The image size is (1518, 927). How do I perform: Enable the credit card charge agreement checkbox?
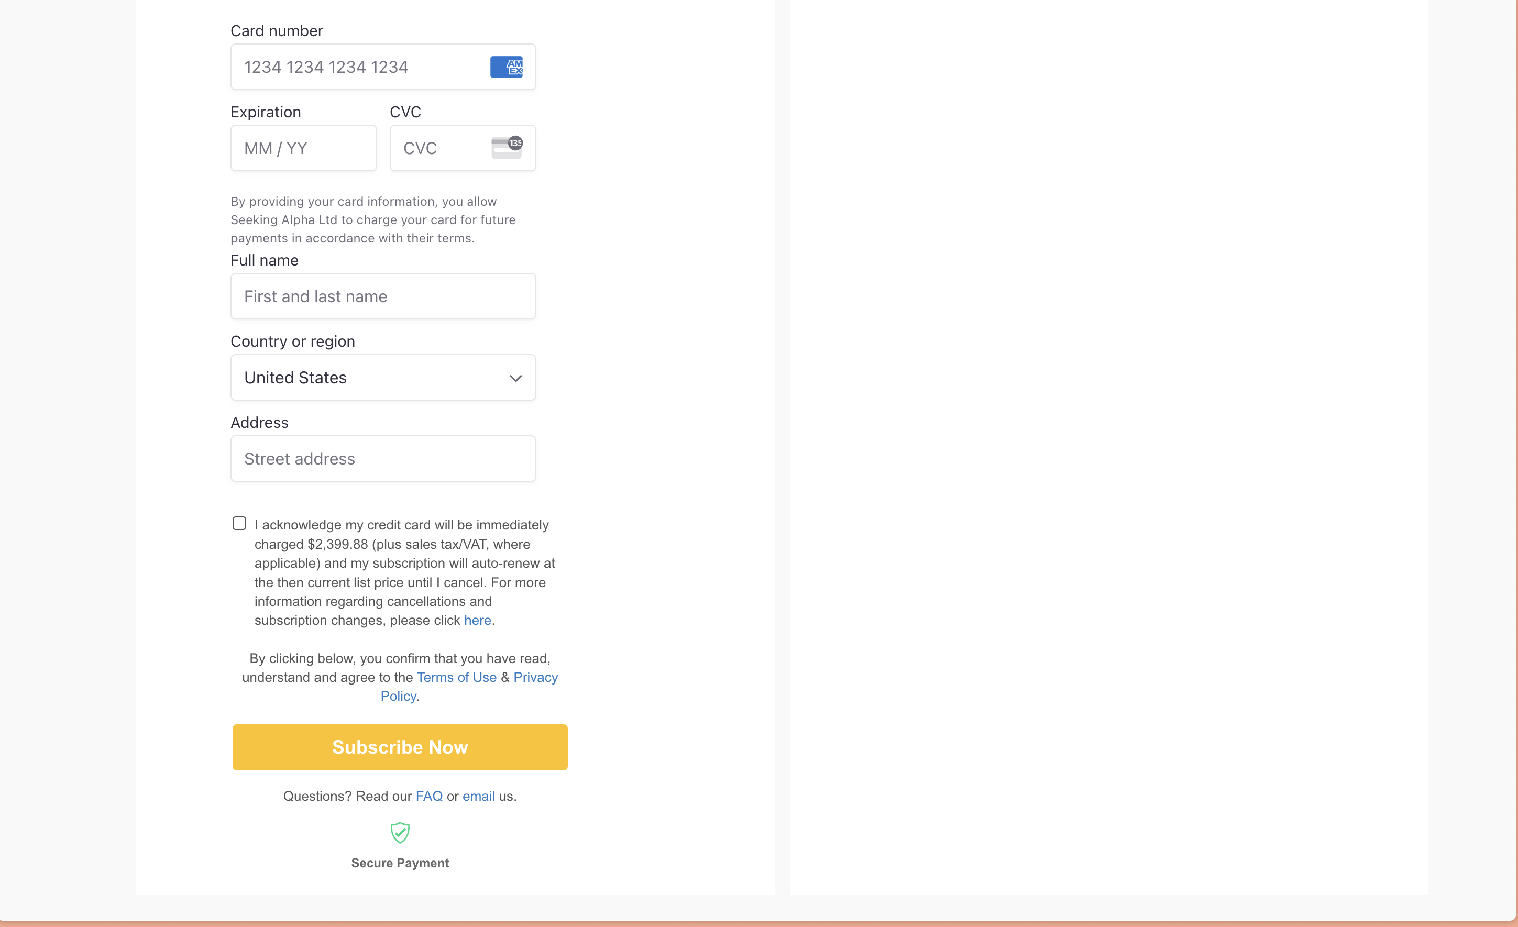(239, 524)
